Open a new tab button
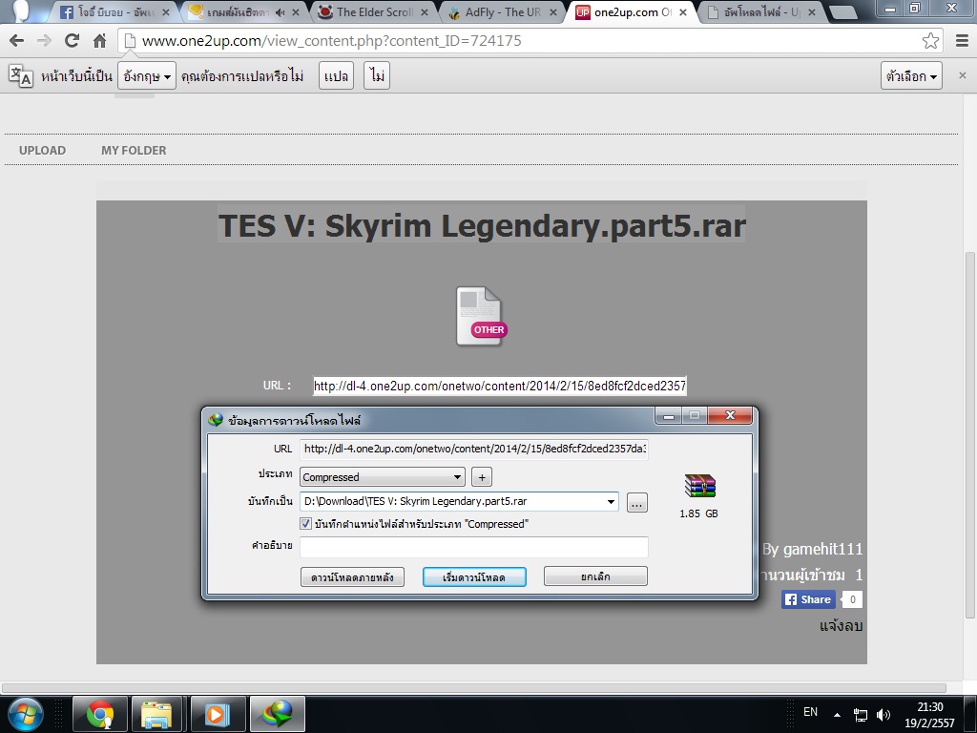The width and height of the screenshot is (977, 733). point(844,12)
